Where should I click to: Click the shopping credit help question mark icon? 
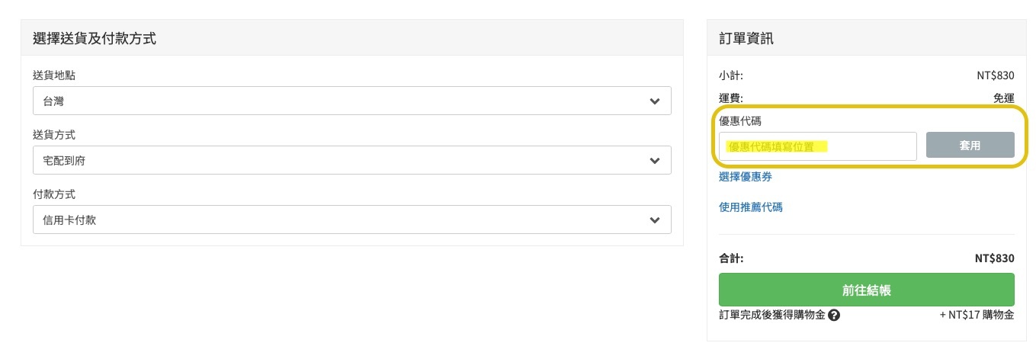tap(834, 315)
